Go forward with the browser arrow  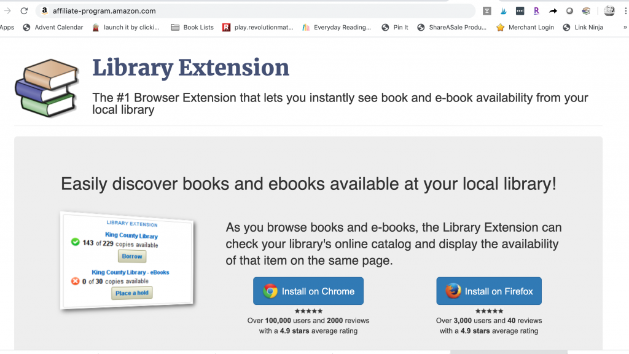coord(7,11)
